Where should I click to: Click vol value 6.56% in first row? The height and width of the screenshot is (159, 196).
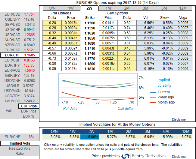(x=149, y=23)
